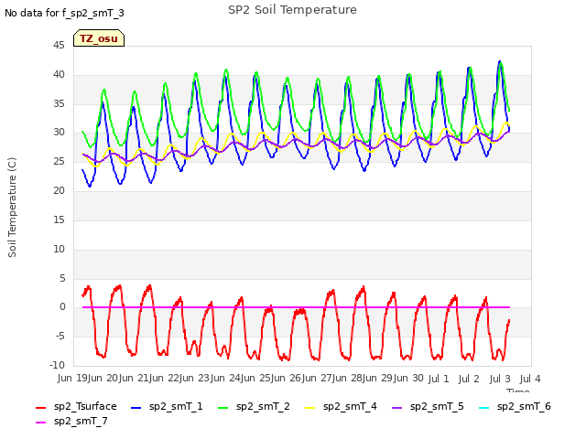
Task: Click the 30 y-axis tick label
Action: [59, 132]
